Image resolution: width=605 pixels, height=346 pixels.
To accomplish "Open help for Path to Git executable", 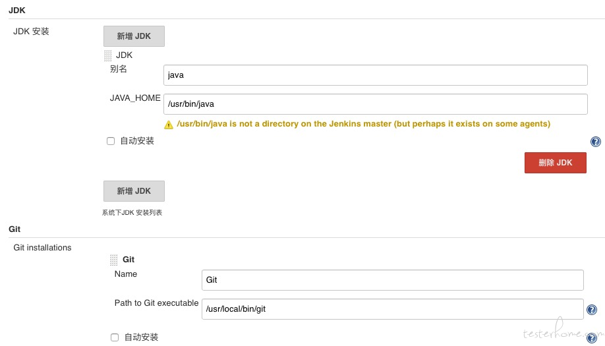I will [x=592, y=309].
